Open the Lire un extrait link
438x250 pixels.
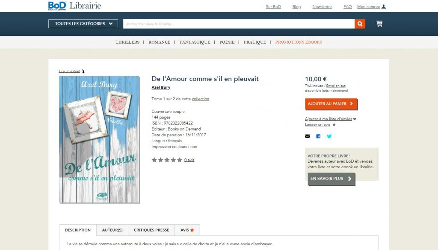70,71
